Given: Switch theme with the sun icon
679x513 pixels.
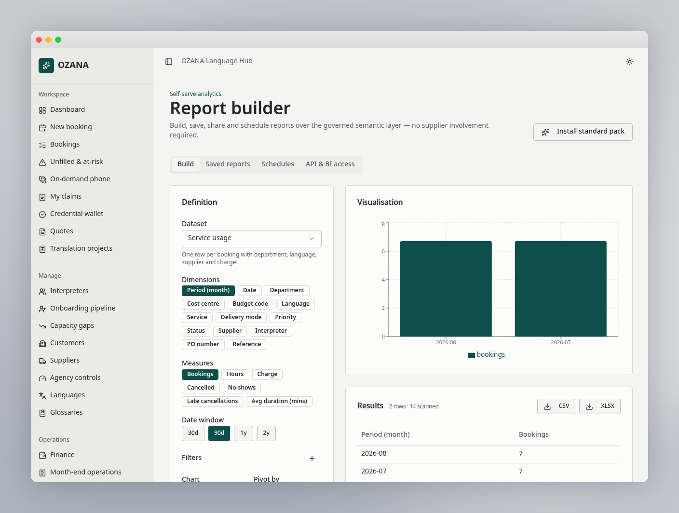Looking at the screenshot, I should pyautogui.click(x=630, y=62).
